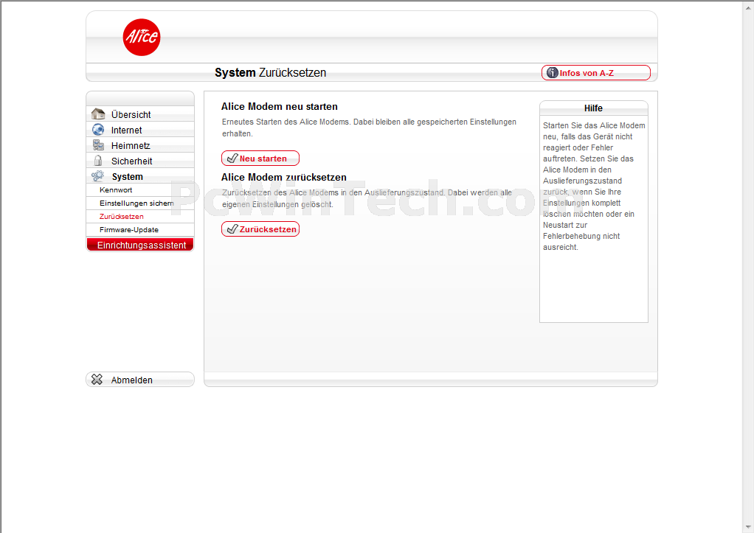Click the scrollbar up arrow
Image resolution: width=754 pixels, height=533 pixels.
[748, 6]
